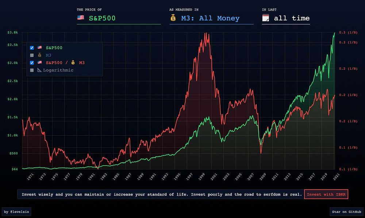Click the money bag icon beside M3: All Money
The height and width of the screenshot is (218, 365).
pos(173,17)
